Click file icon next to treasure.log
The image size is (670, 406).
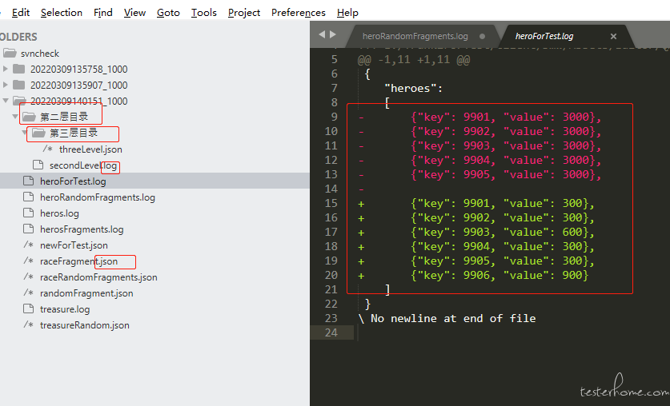click(28, 308)
